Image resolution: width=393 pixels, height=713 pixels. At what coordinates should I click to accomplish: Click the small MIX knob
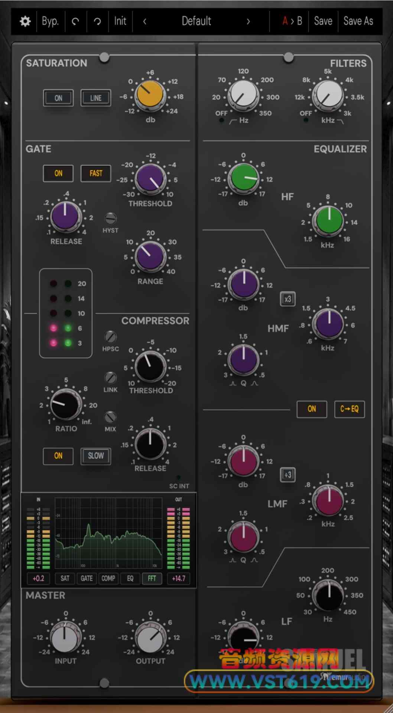pos(110,417)
